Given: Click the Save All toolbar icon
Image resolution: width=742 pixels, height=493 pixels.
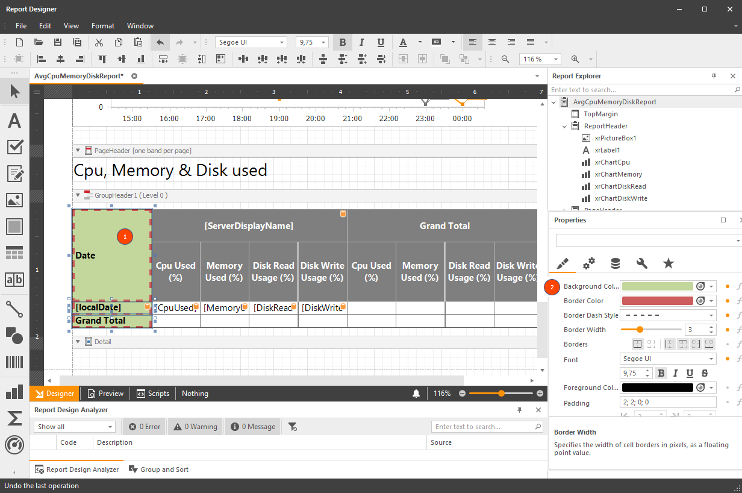Looking at the screenshot, I should pos(77,42).
